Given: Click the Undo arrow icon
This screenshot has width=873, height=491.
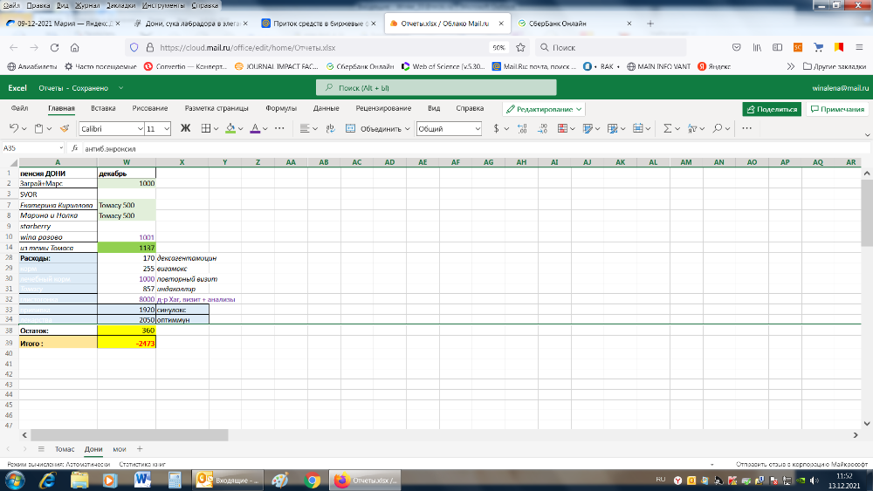Looking at the screenshot, I should point(14,128).
